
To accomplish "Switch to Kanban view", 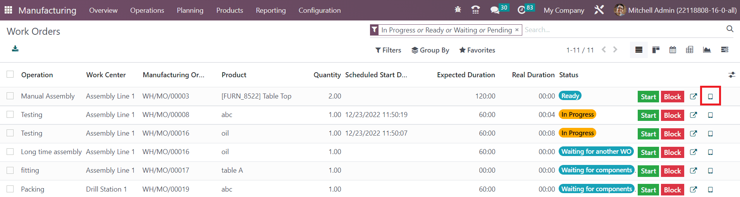I will pyautogui.click(x=656, y=50).
